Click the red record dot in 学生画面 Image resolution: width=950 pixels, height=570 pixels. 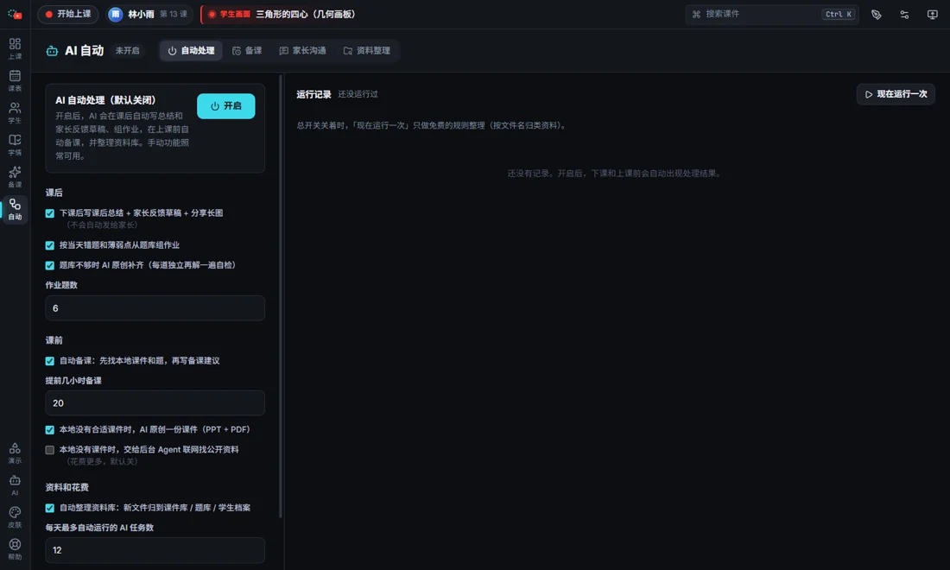point(212,14)
